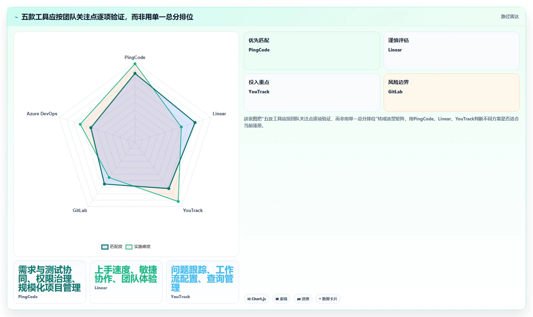Toggle the 实施难度 legend series
533x317 pixels.
138,247
